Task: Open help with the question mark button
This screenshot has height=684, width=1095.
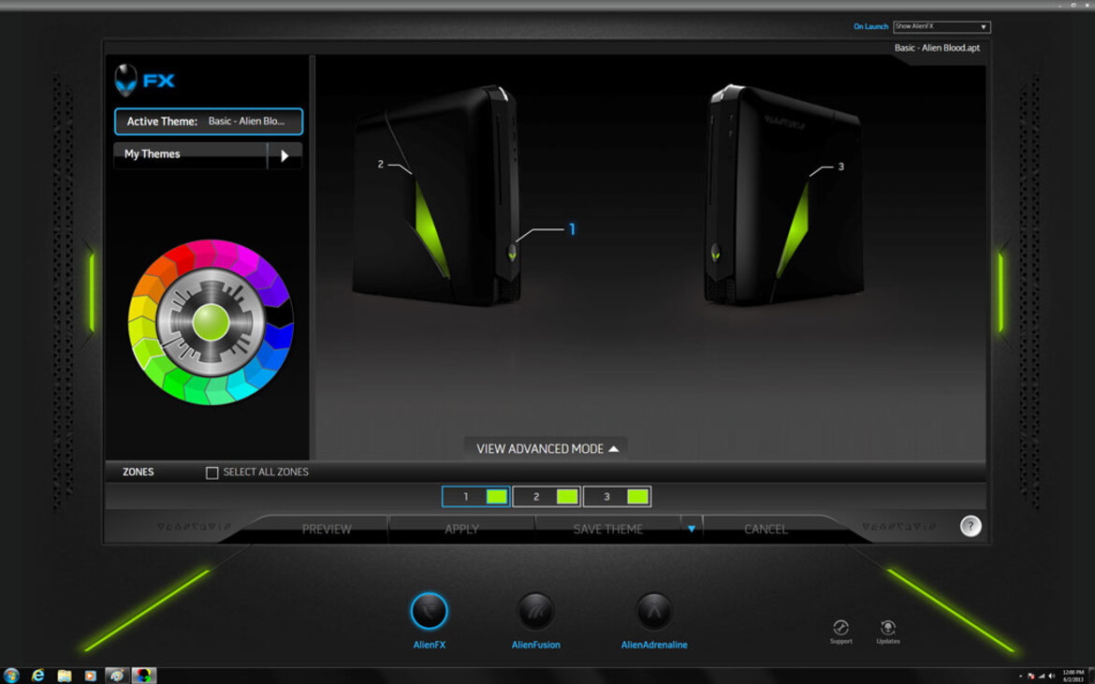Action: 970,526
